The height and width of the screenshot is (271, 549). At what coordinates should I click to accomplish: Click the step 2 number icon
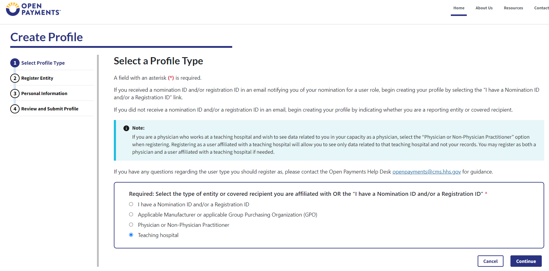click(x=15, y=78)
